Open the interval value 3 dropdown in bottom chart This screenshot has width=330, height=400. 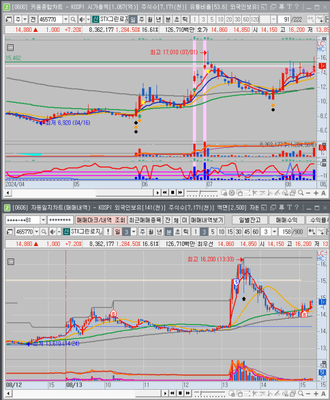pos(274,232)
